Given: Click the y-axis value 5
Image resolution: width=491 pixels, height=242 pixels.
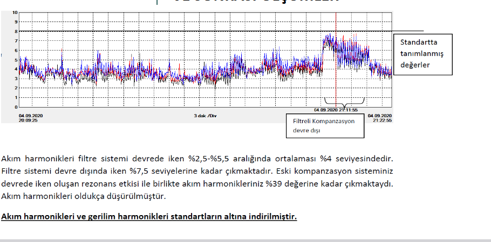Looking at the screenshot, I should coord(16,60).
